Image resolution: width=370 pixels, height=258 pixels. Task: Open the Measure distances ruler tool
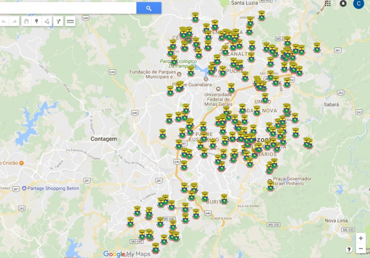click(x=70, y=21)
